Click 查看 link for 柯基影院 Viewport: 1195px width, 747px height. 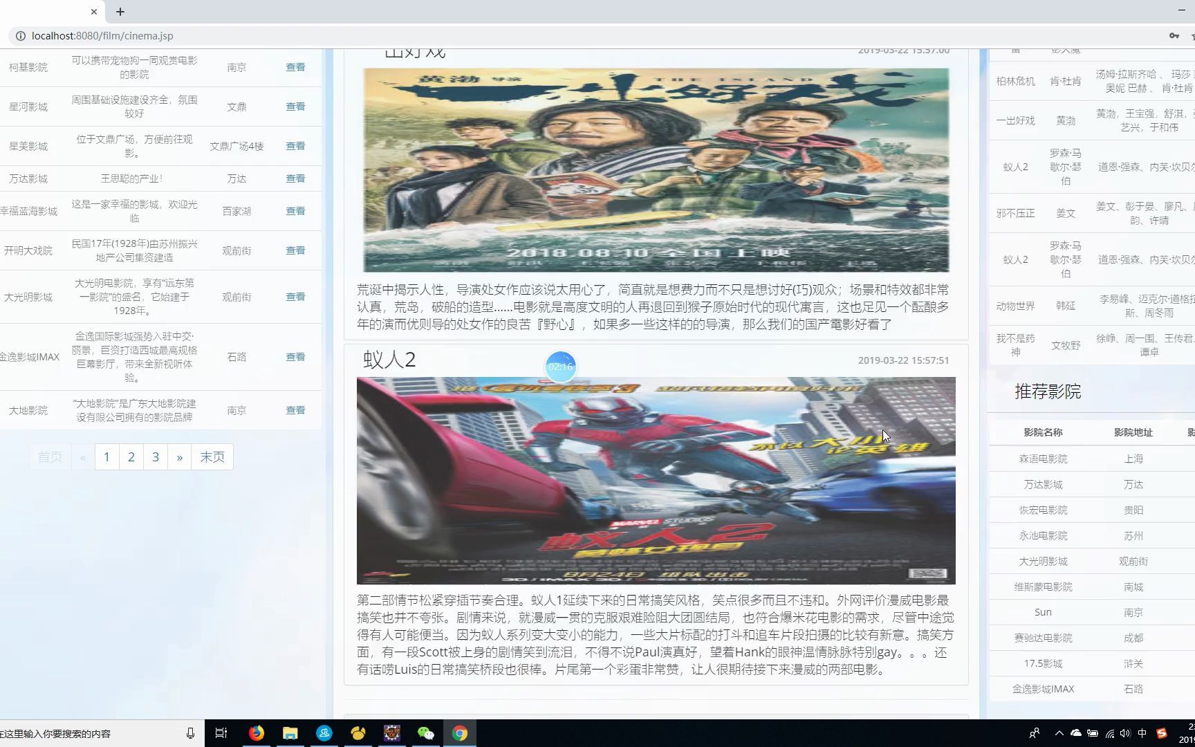point(295,67)
